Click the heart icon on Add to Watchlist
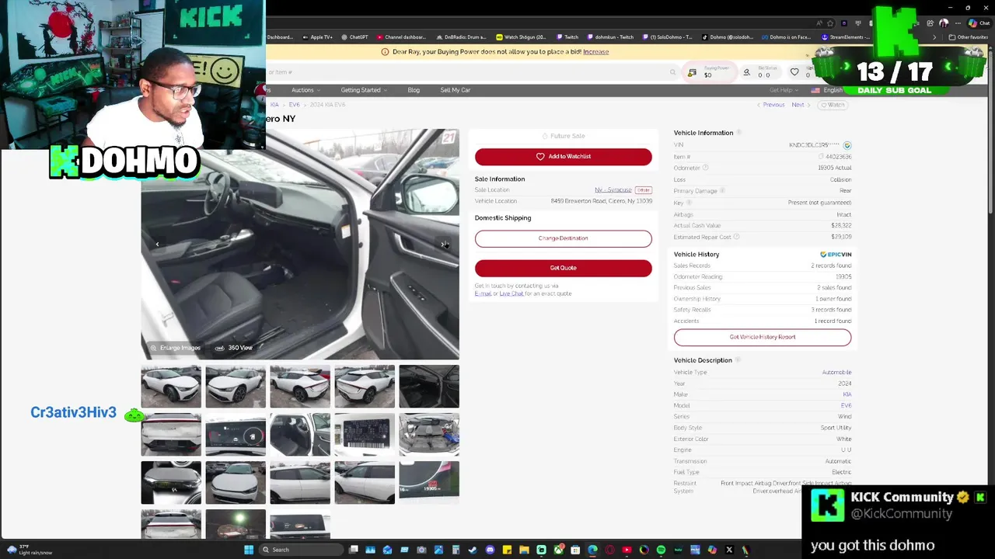This screenshot has height=559, width=995. (x=540, y=156)
